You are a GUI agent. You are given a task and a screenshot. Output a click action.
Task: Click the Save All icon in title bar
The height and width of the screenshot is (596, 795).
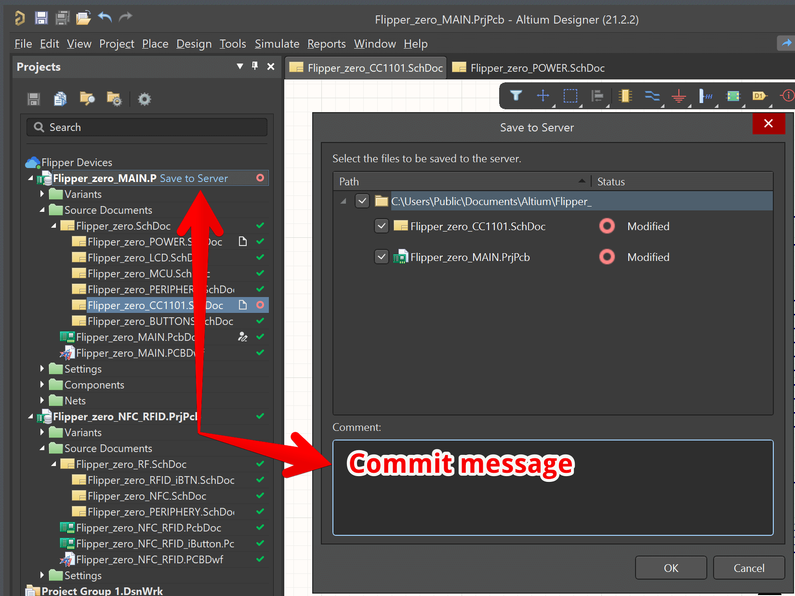tap(63, 18)
